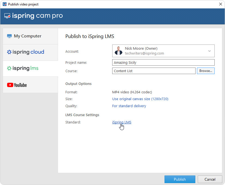This screenshot has width=225, height=185.
Task: Click the My Computer monitor icon
Action: click(10, 36)
